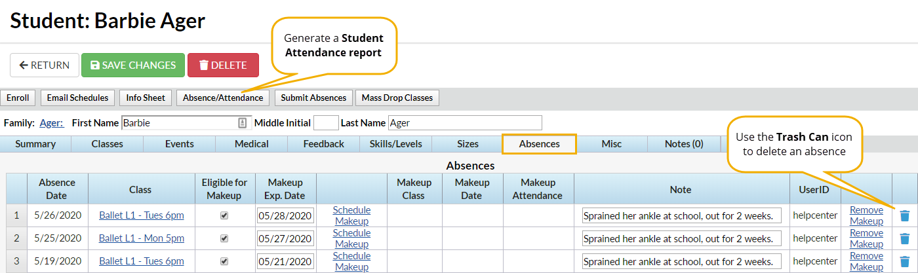This screenshot has height=273, width=918.
Task: Click trash can icon in row 3
Action: pyautogui.click(x=905, y=261)
